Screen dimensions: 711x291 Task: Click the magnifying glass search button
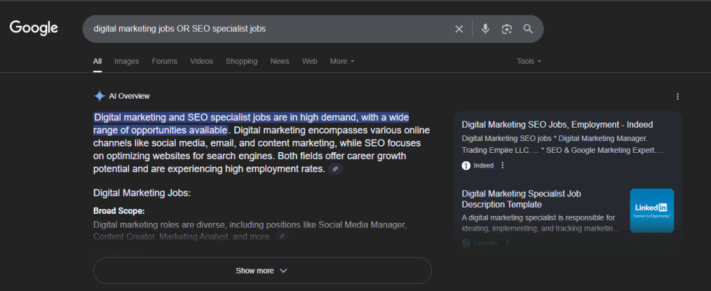tap(528, 29)
